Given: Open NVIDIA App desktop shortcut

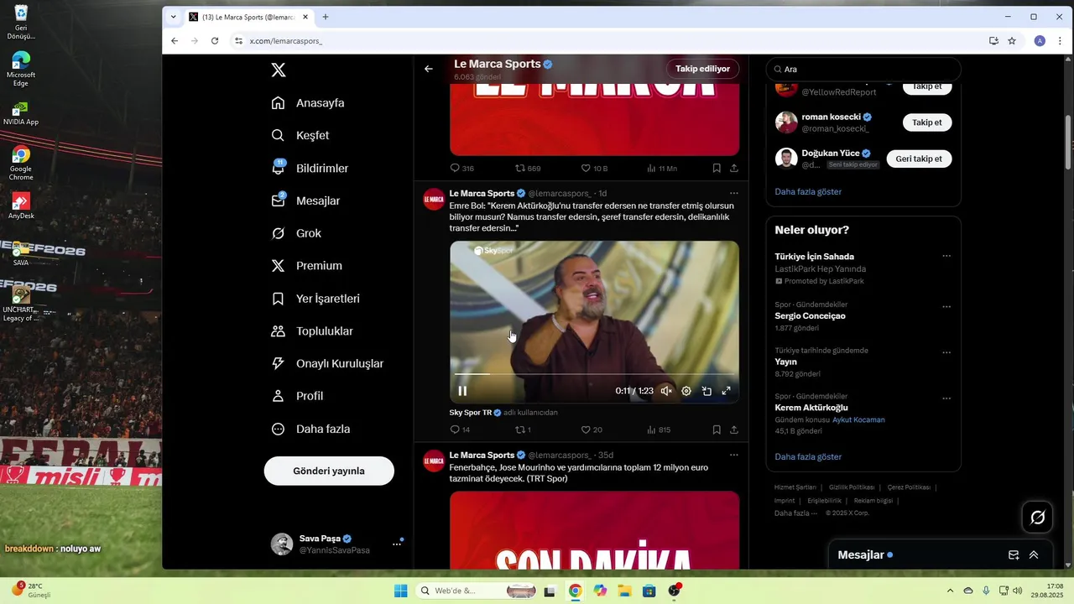Looking at the screenshot, I should pos(21,112).
